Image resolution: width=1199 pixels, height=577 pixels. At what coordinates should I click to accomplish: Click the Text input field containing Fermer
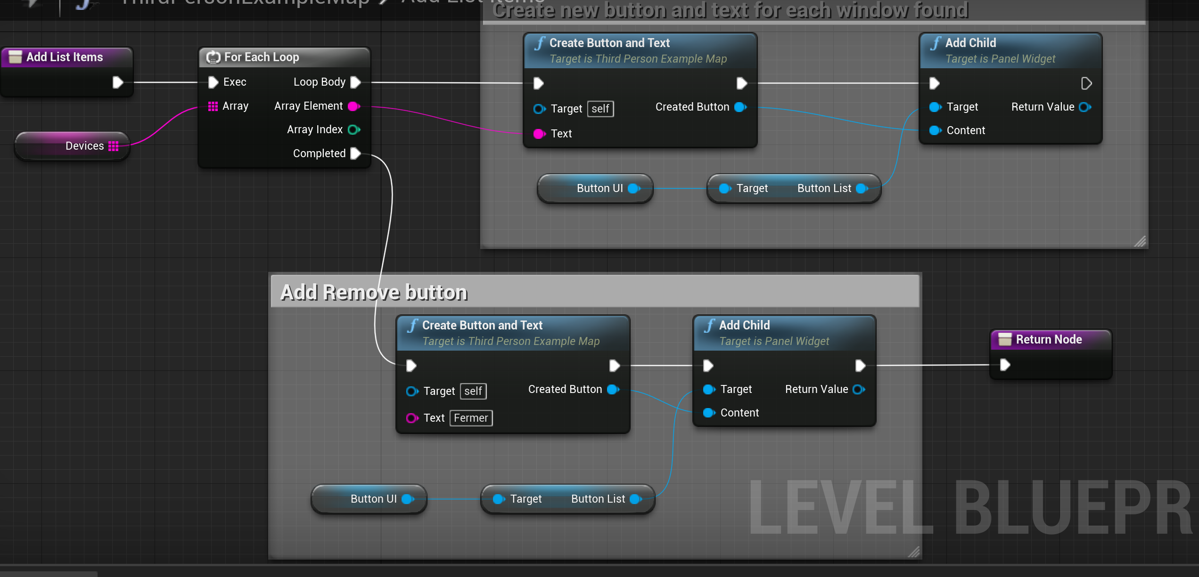[471, 418]
